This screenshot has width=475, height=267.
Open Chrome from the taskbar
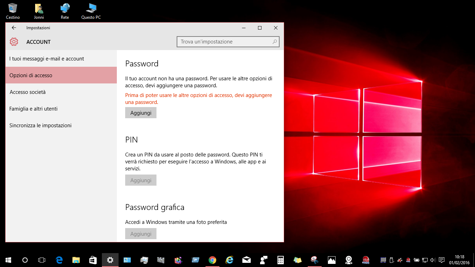pyautogui.click(x=212, y=260)
